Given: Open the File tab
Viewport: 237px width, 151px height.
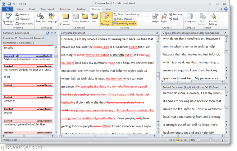Looking at the screenshot, I should coord(8,9).
